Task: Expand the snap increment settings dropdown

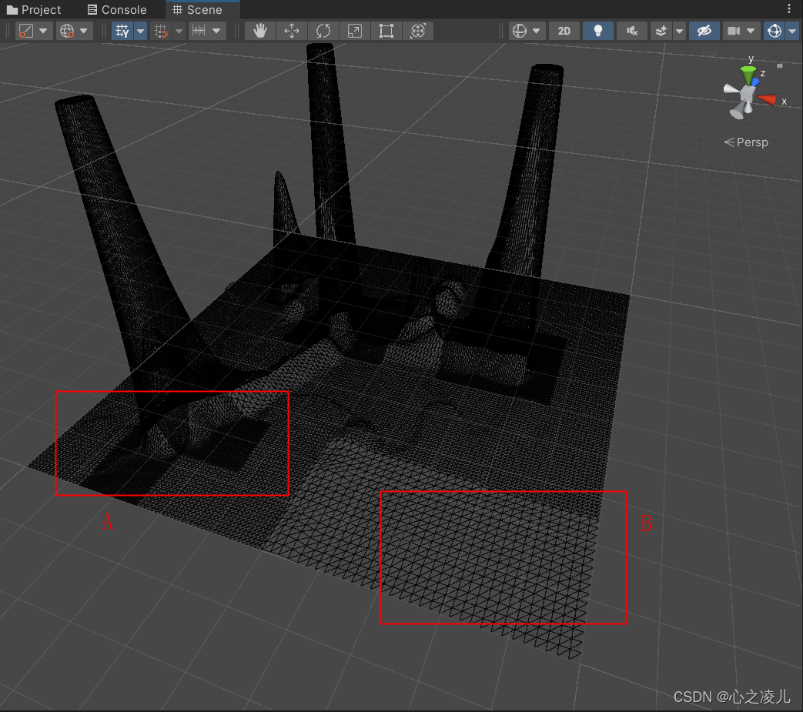Action: [216, 32]
